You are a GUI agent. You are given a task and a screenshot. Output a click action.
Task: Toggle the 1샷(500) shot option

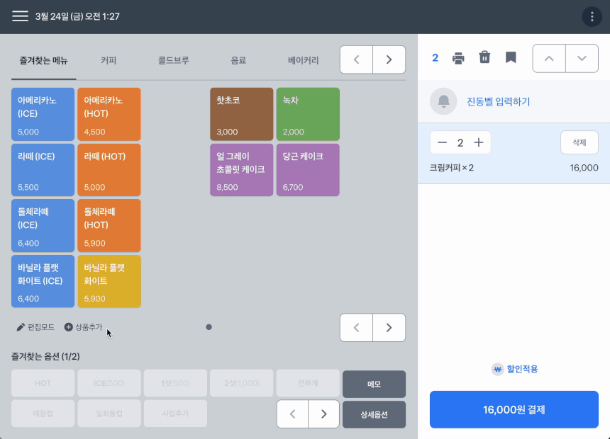point(175,382)
